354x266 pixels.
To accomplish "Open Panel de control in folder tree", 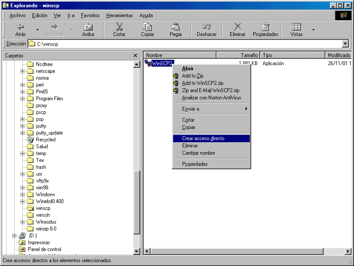I will (44, 249).
